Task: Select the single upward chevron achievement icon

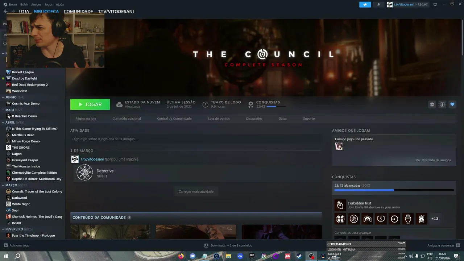Action: [367, 219]
